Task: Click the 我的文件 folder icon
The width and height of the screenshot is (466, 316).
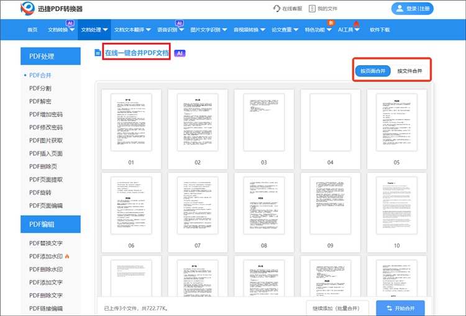Action: click(312, 9)
